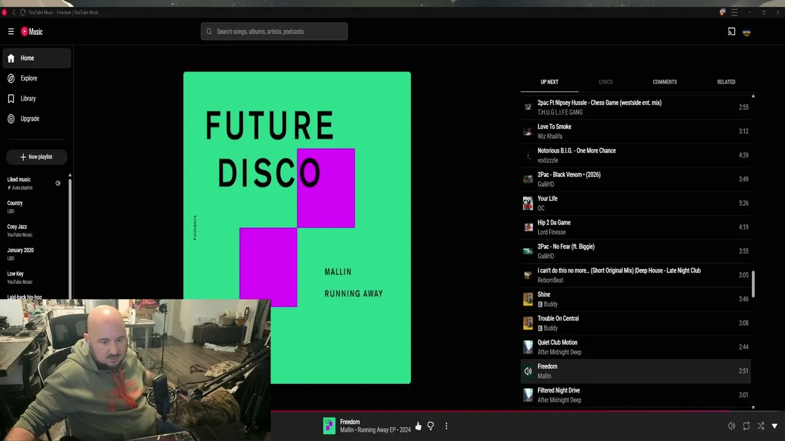Click the Upgrade icon in sidebar
The image size is (785, 441).
coord(11,119)
